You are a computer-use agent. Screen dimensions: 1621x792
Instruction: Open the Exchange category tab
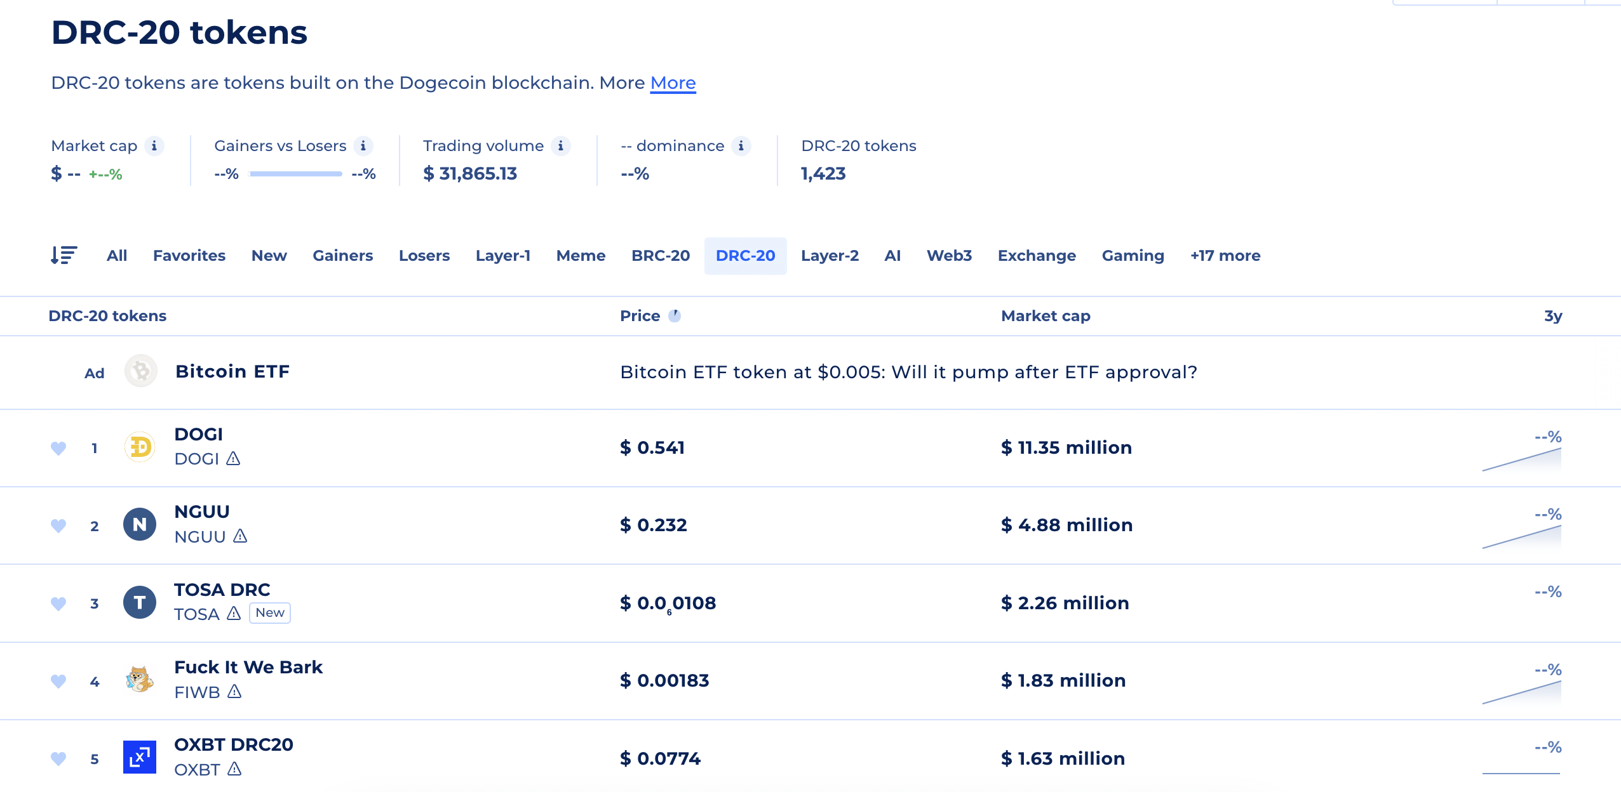point(1037,256)
